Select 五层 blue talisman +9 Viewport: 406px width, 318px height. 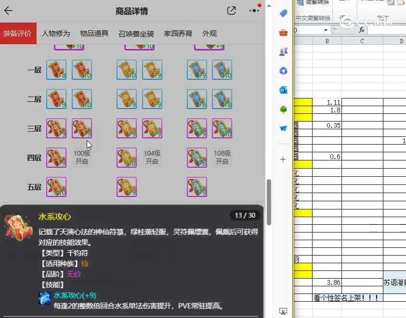[197, 187]
